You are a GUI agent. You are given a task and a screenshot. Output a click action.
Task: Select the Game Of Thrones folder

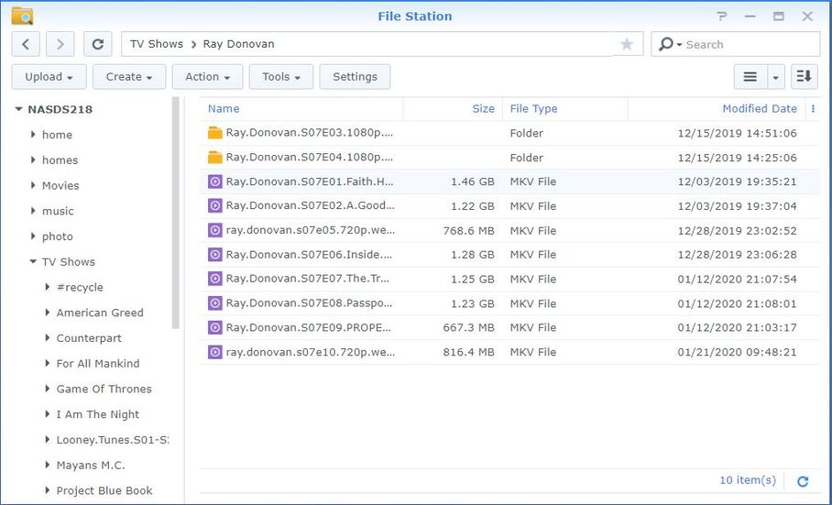pos(104,389)
